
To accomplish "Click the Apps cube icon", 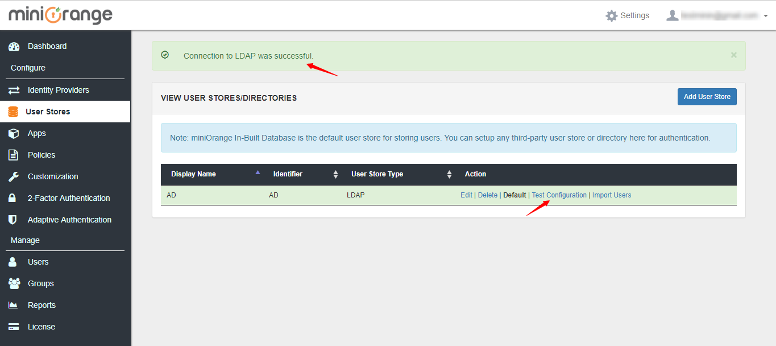I will 14,133.
